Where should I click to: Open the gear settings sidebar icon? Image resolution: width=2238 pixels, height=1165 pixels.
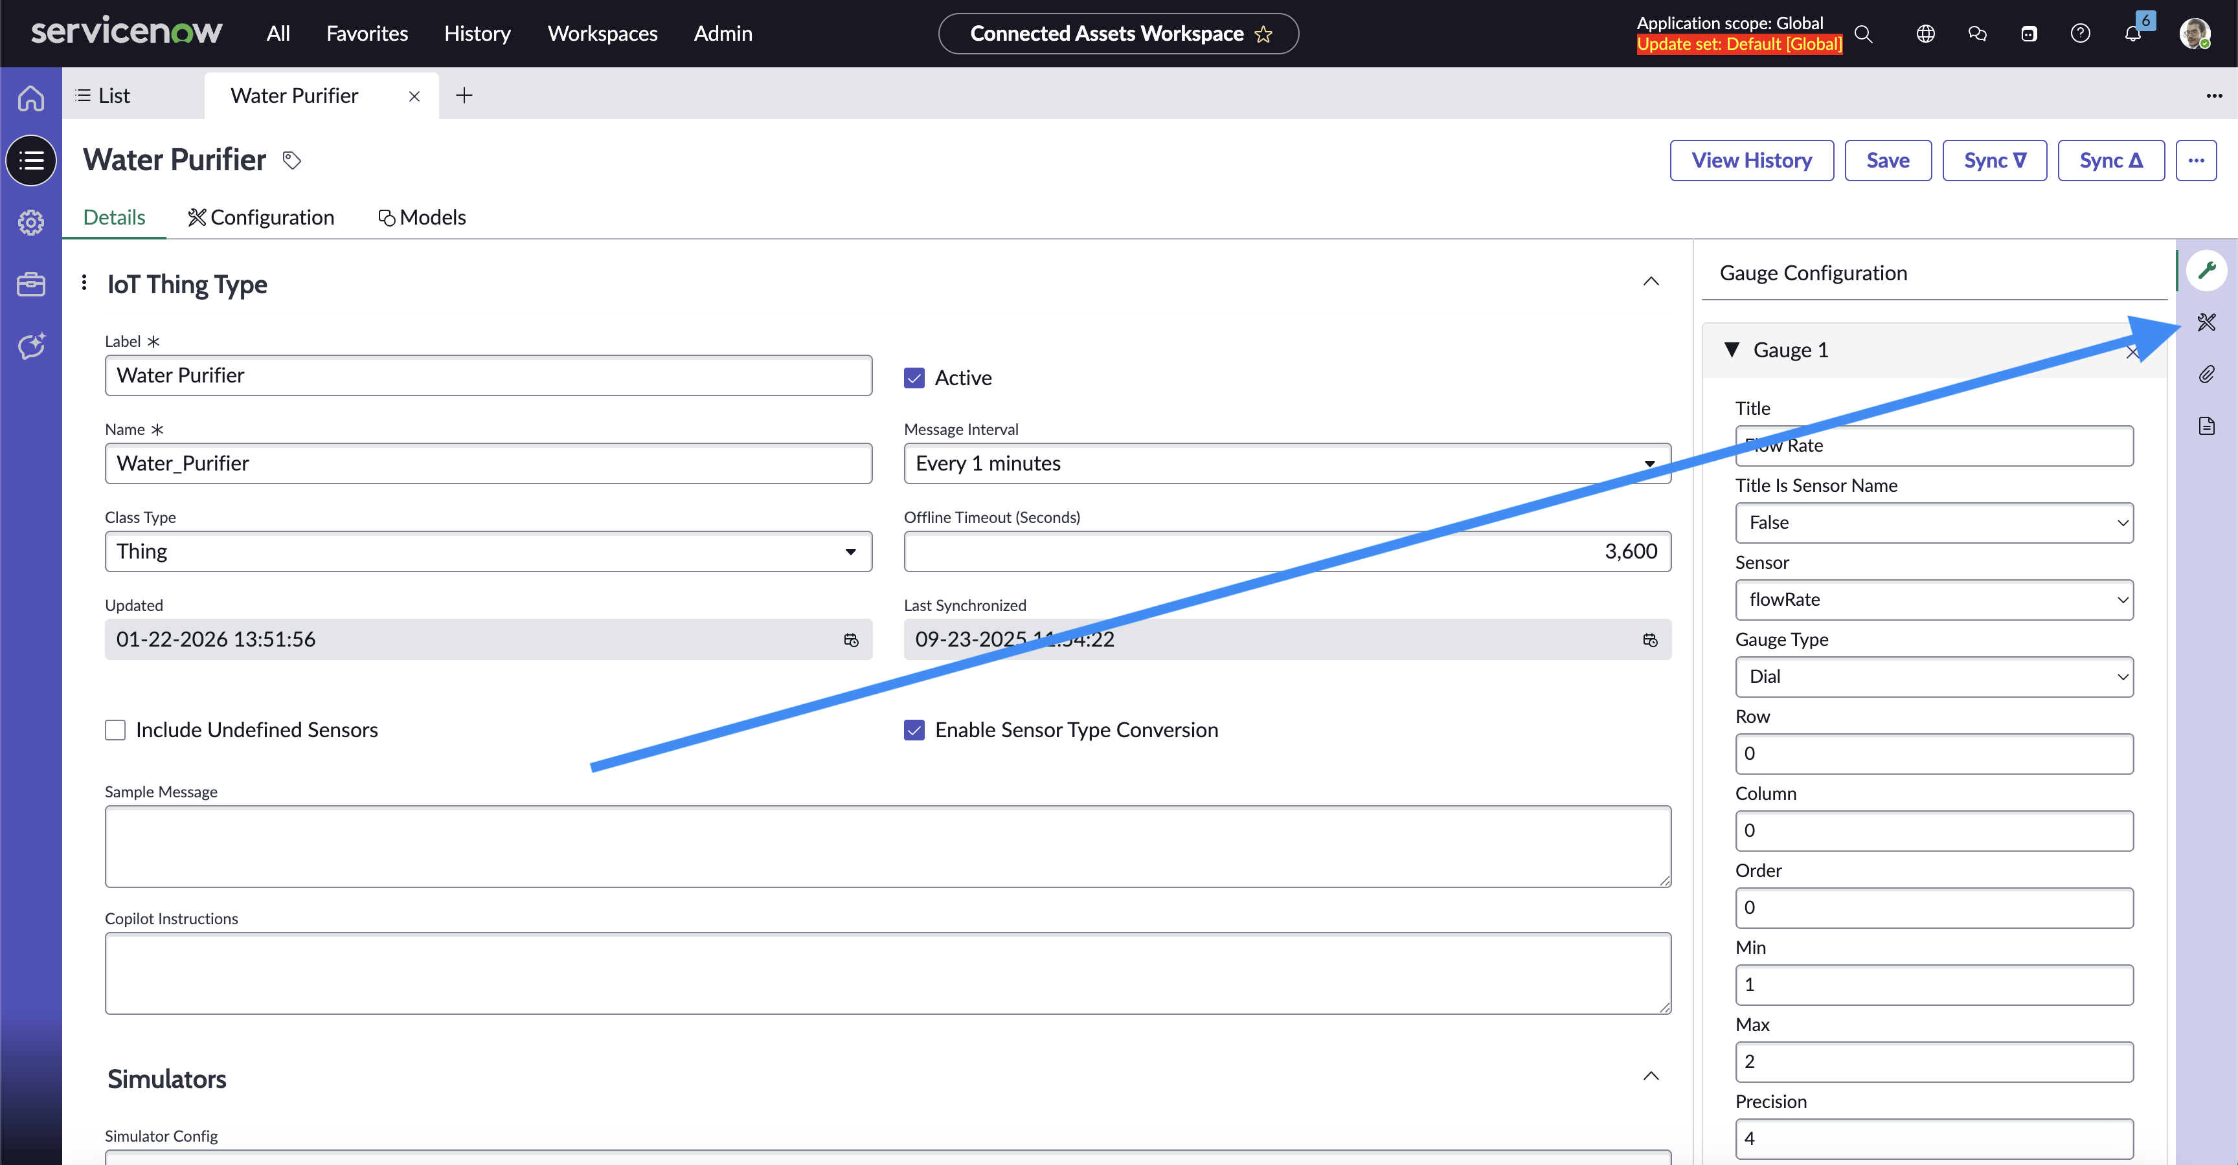click(31, 223)
